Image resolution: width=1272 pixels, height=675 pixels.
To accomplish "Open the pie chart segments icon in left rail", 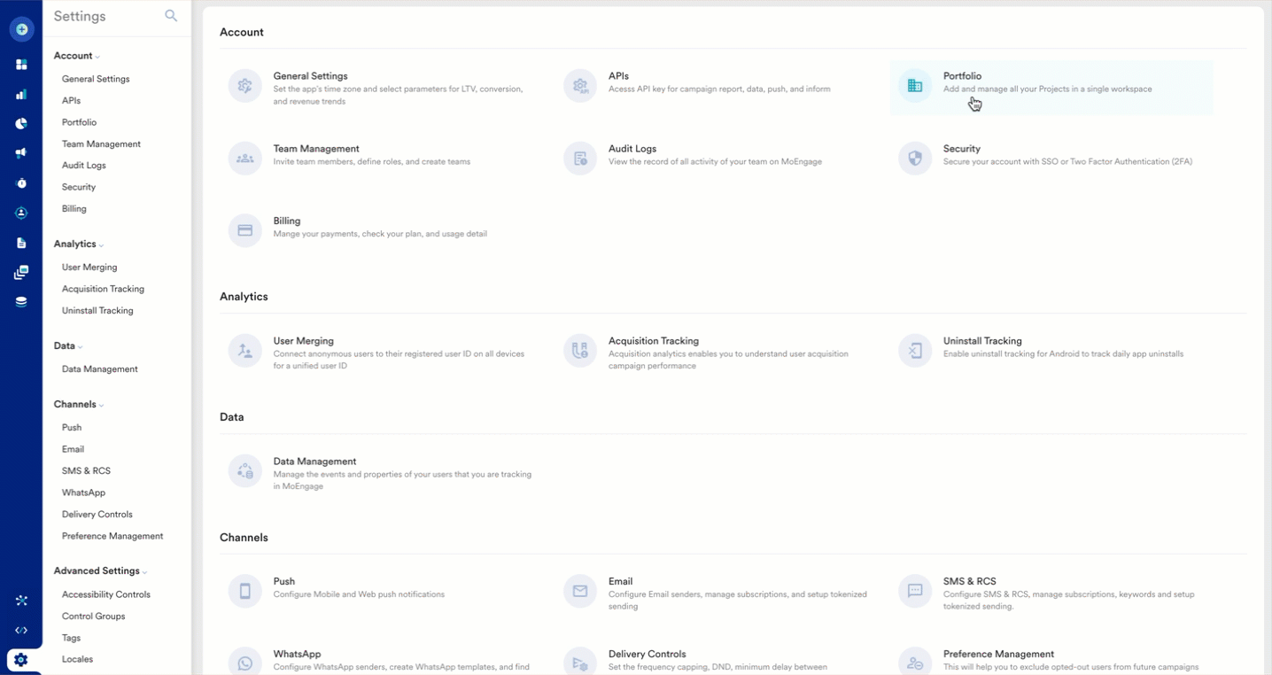I will (21, 124).
